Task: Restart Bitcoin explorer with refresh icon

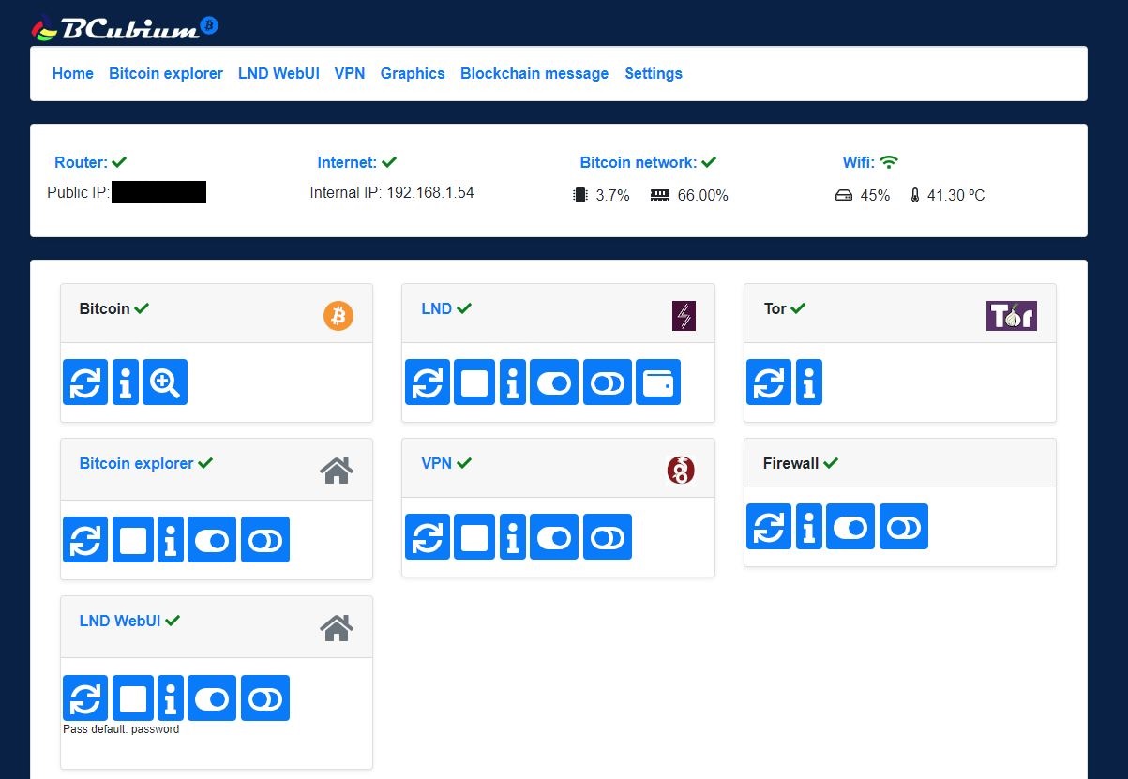Action: (x=85, y=539)
